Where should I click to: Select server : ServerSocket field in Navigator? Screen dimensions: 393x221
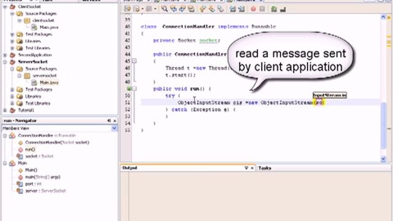[x=45, y=191]
